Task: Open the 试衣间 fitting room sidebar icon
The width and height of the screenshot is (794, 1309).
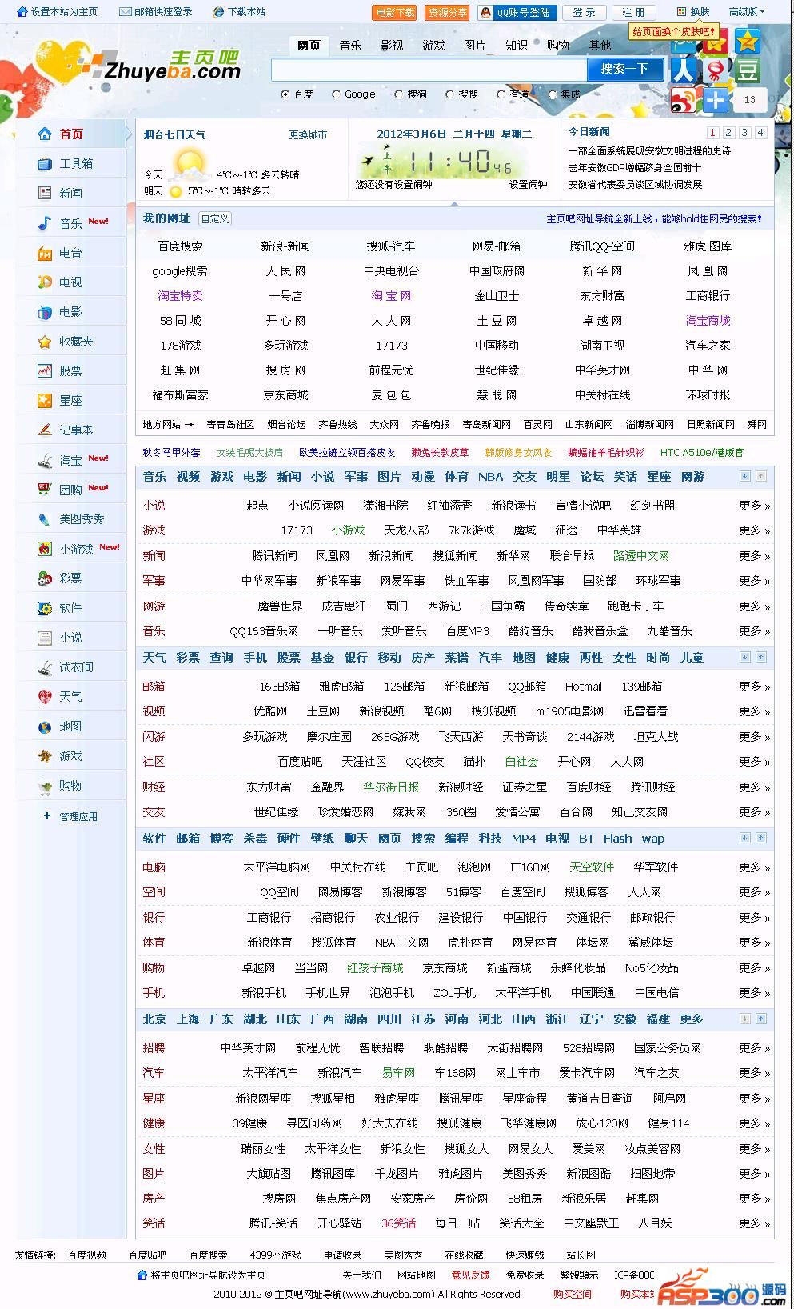Action: pos(45,667)
